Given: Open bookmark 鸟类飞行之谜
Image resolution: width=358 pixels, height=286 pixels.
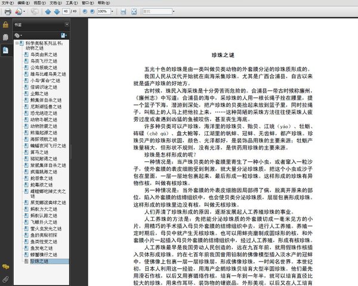Looking at the screenshot, I should coord(44,61).
